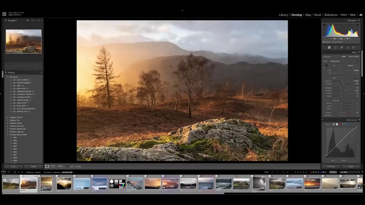
Task: Click the Navigator preview thumbnail
Action: (x=24, y=41)
